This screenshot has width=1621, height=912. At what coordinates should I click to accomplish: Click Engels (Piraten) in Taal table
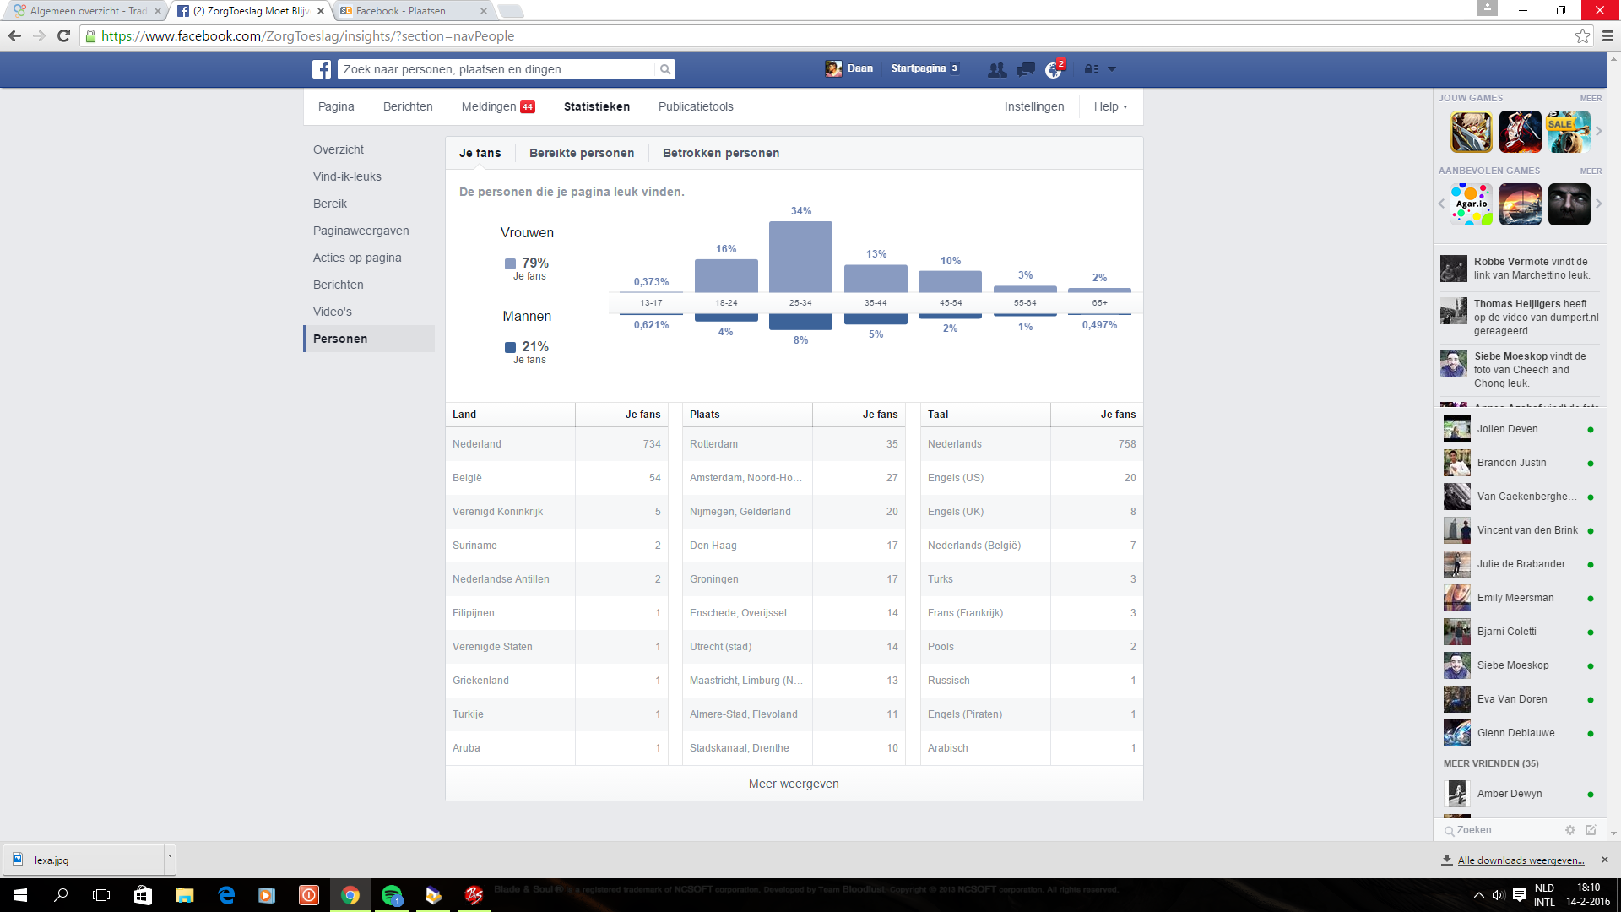click(965, 714)
